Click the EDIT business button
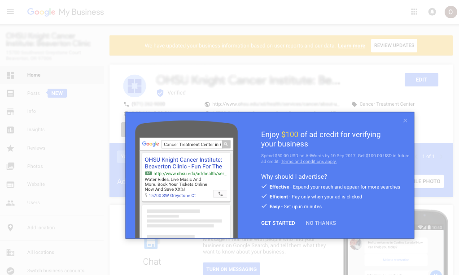Screen dimensions: 459x275 tap(421, 80)
